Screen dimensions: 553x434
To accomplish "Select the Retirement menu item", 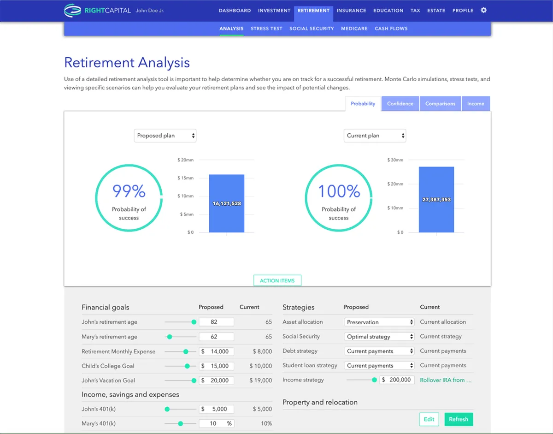I will 313,11.
